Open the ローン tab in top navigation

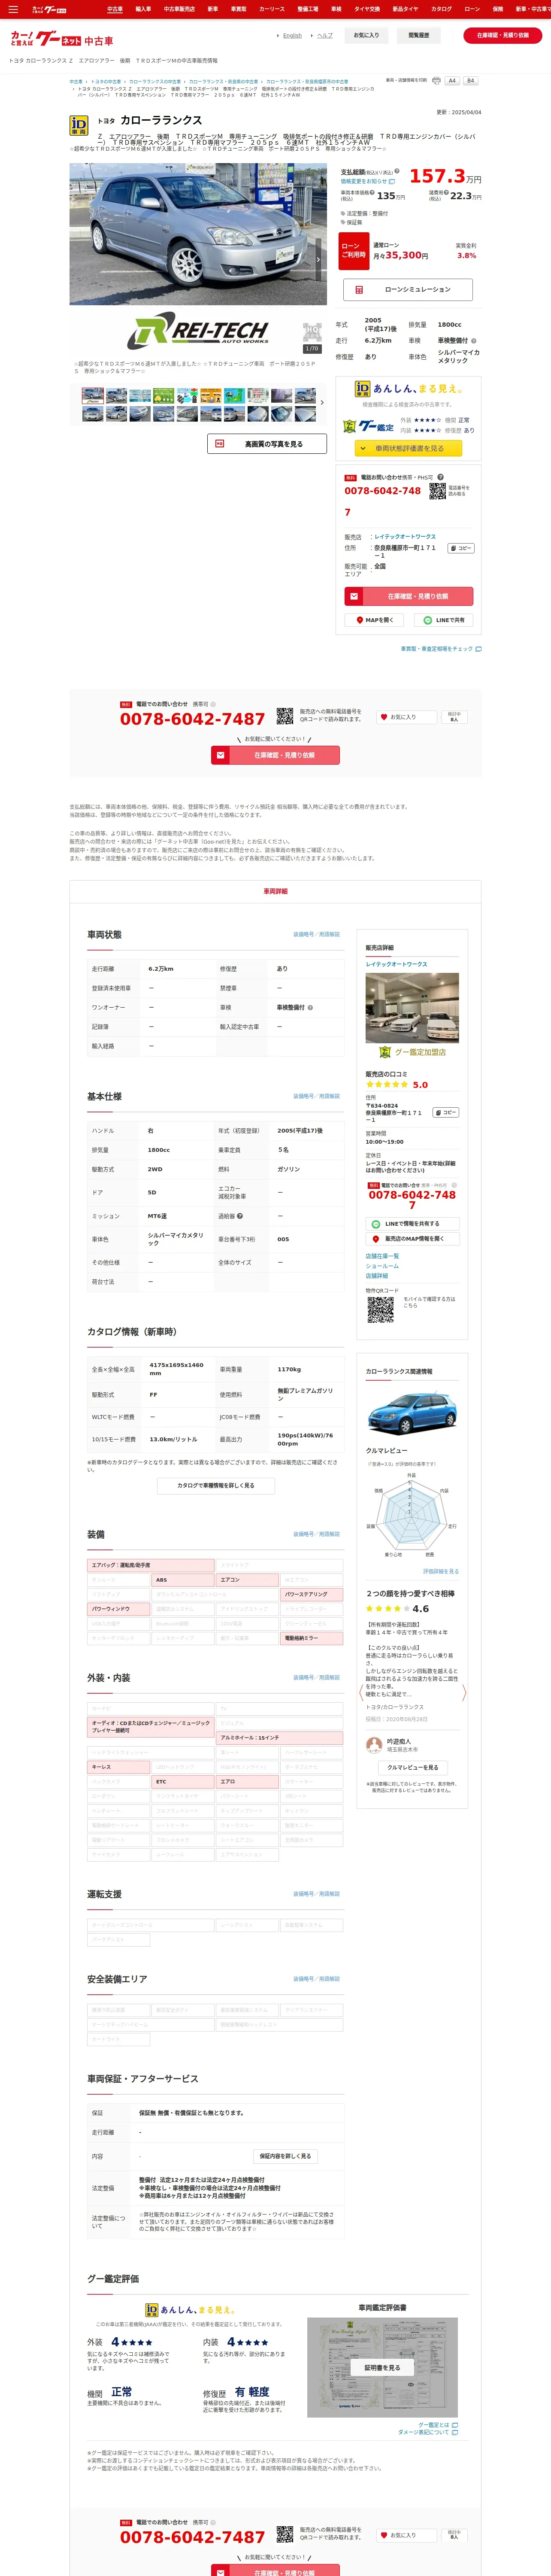[x=472, y=9]
